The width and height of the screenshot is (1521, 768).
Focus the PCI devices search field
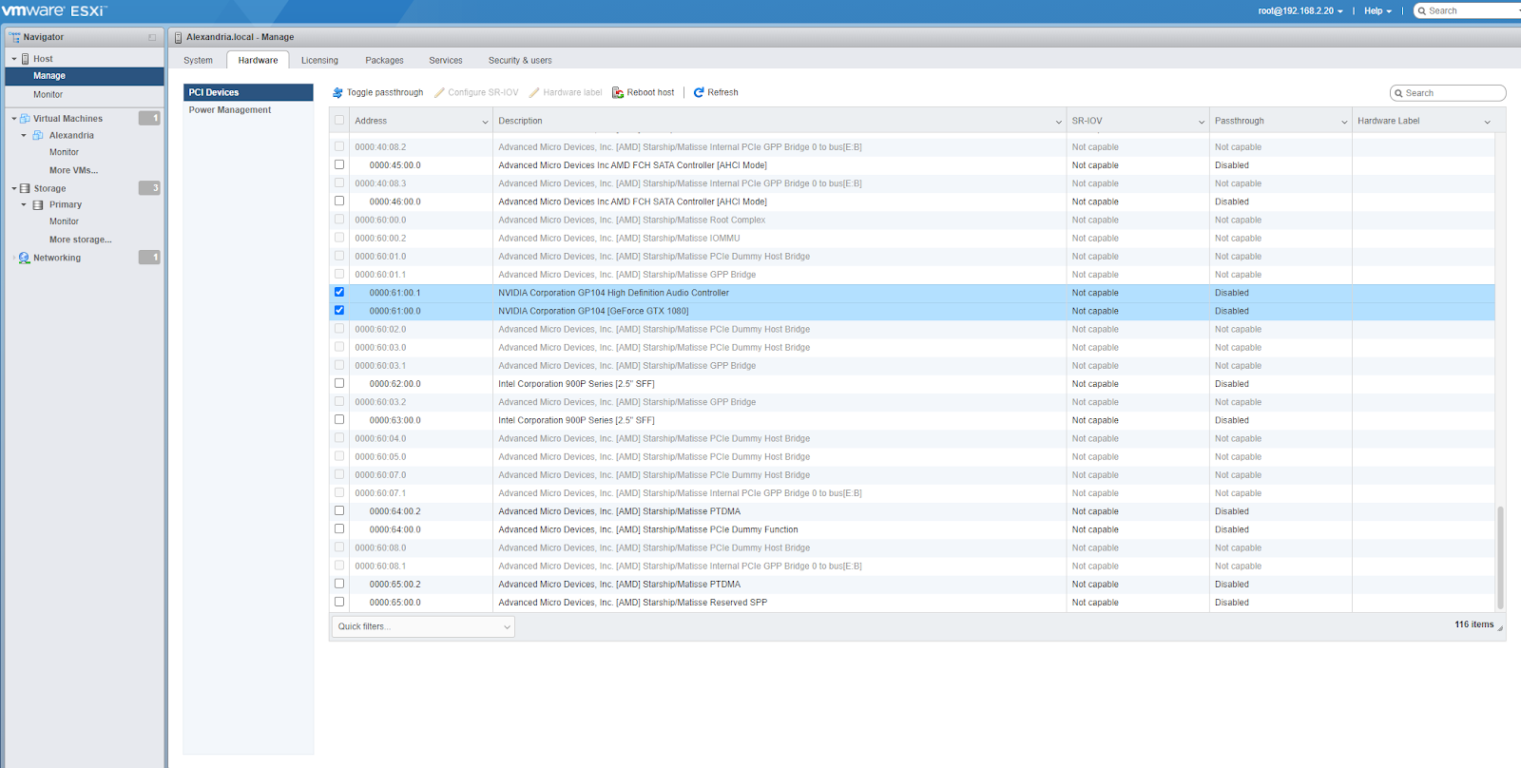tap(1448, 93)
